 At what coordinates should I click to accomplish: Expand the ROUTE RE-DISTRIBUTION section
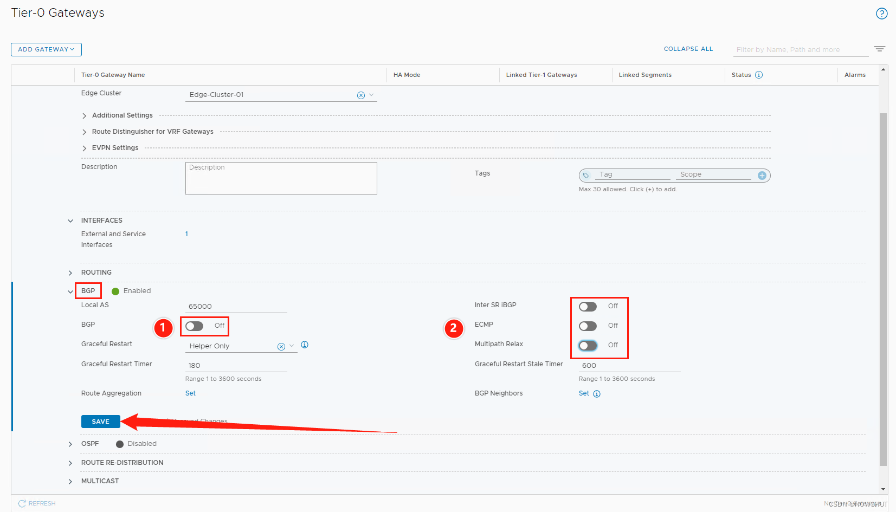[x=70, y=463]
